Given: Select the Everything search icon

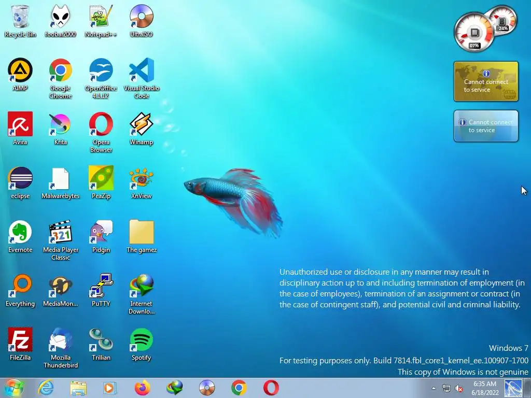Looking at the screenshot, I should [x=20, y=290].
